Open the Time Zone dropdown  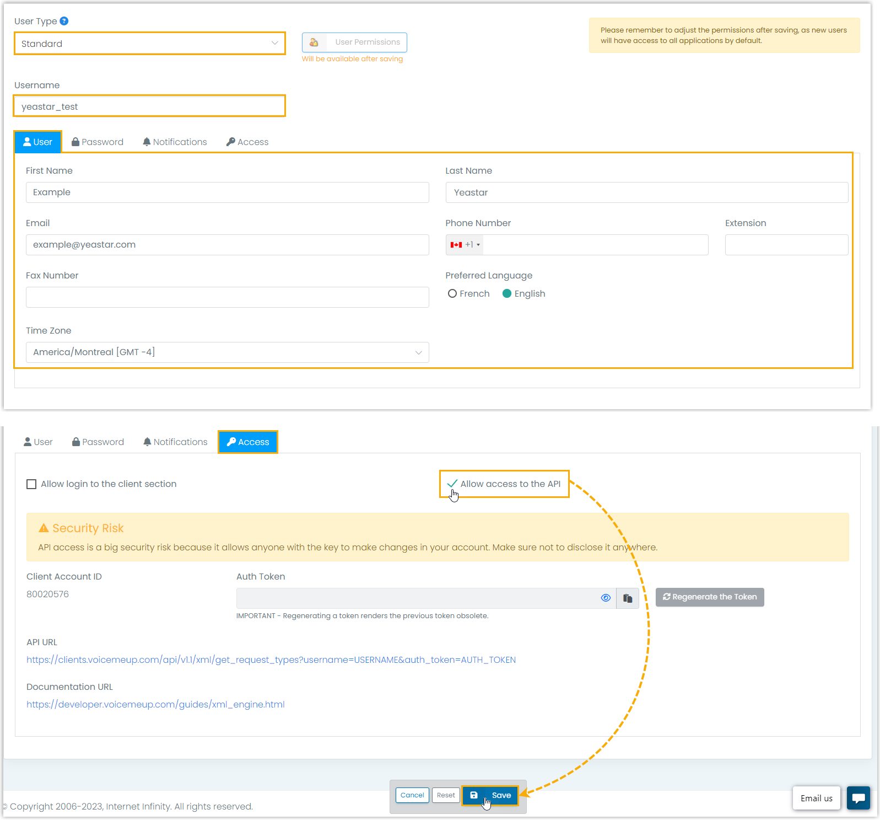[x=227, y=352]
